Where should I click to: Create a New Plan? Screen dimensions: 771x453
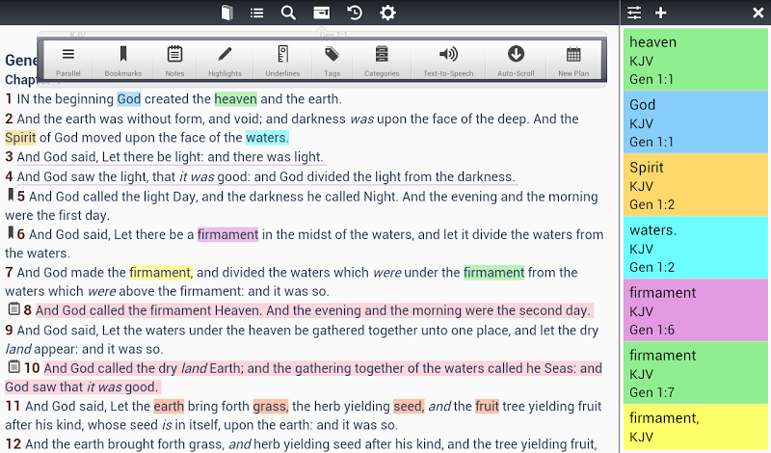pos(573,60)
